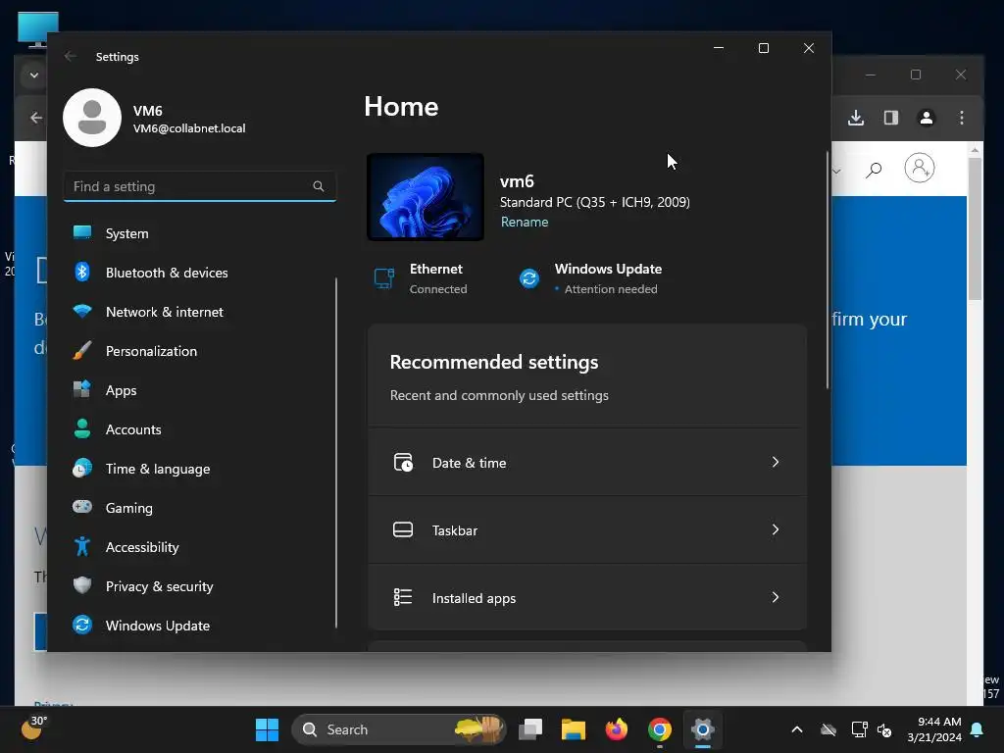The height and width of the screenshot is (753, 1004).
Task: Toggle side panel icon in browser window
Action: click(890, 118)
